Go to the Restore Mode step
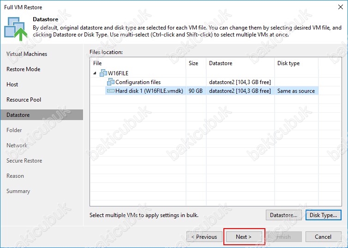348x248 pixels. [23, 69]
